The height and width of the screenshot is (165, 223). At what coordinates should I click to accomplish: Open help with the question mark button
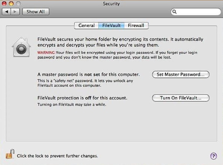click(x=213, y=156)
